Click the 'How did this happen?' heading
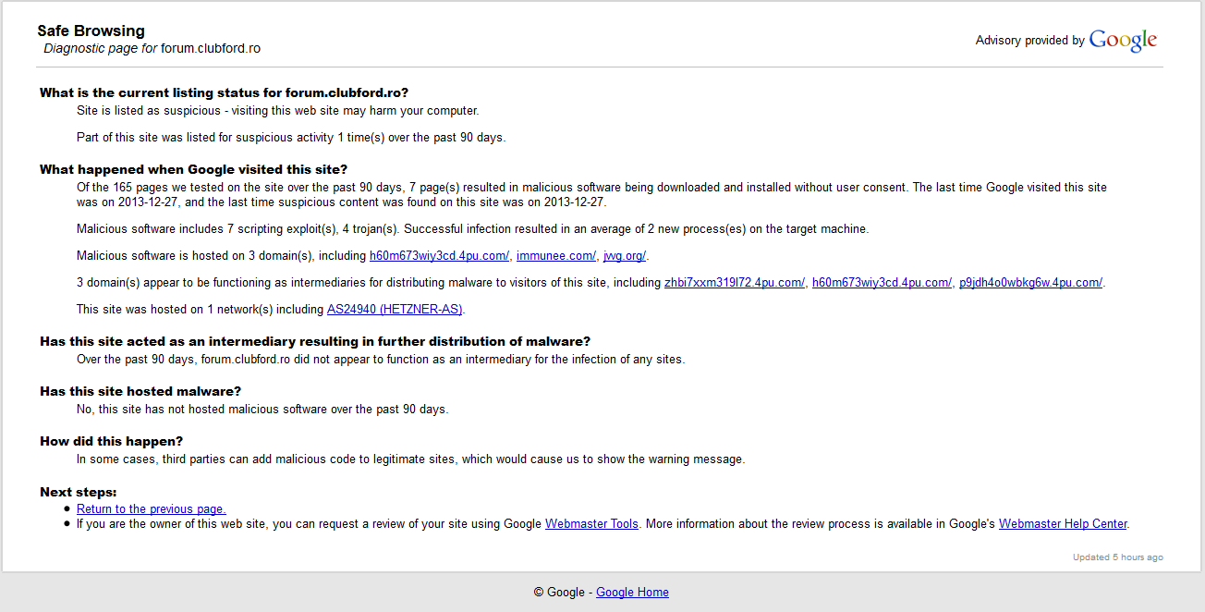This screenshot has height=612, width=1205. (x=111, y=442)
